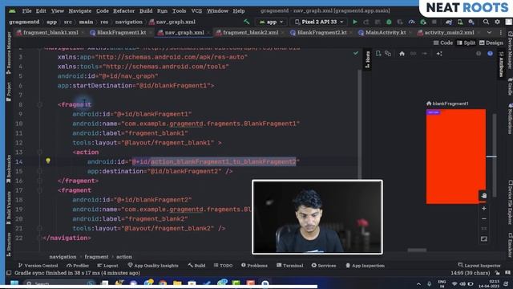
Task: Open the Problems tool window
Action: click(x=254, y=266)
